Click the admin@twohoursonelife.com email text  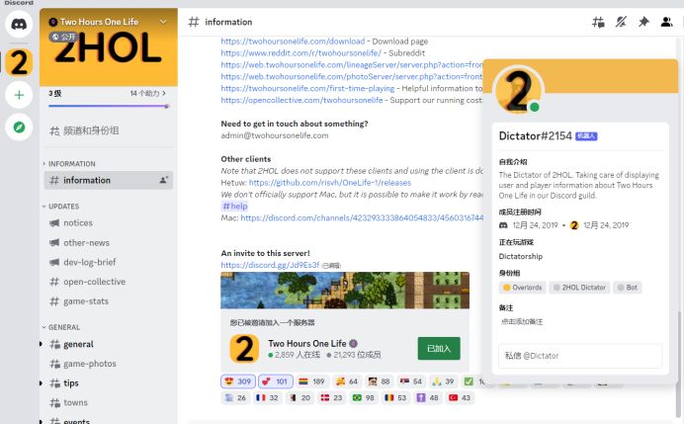[275, 135]
